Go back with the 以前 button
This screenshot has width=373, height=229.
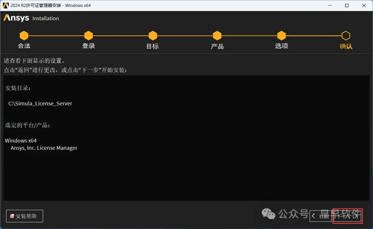(321, 216)
